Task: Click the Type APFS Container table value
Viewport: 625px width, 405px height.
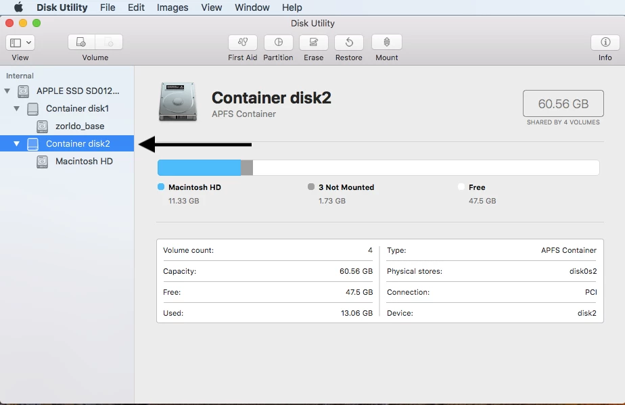Action: tap(569, 250)
